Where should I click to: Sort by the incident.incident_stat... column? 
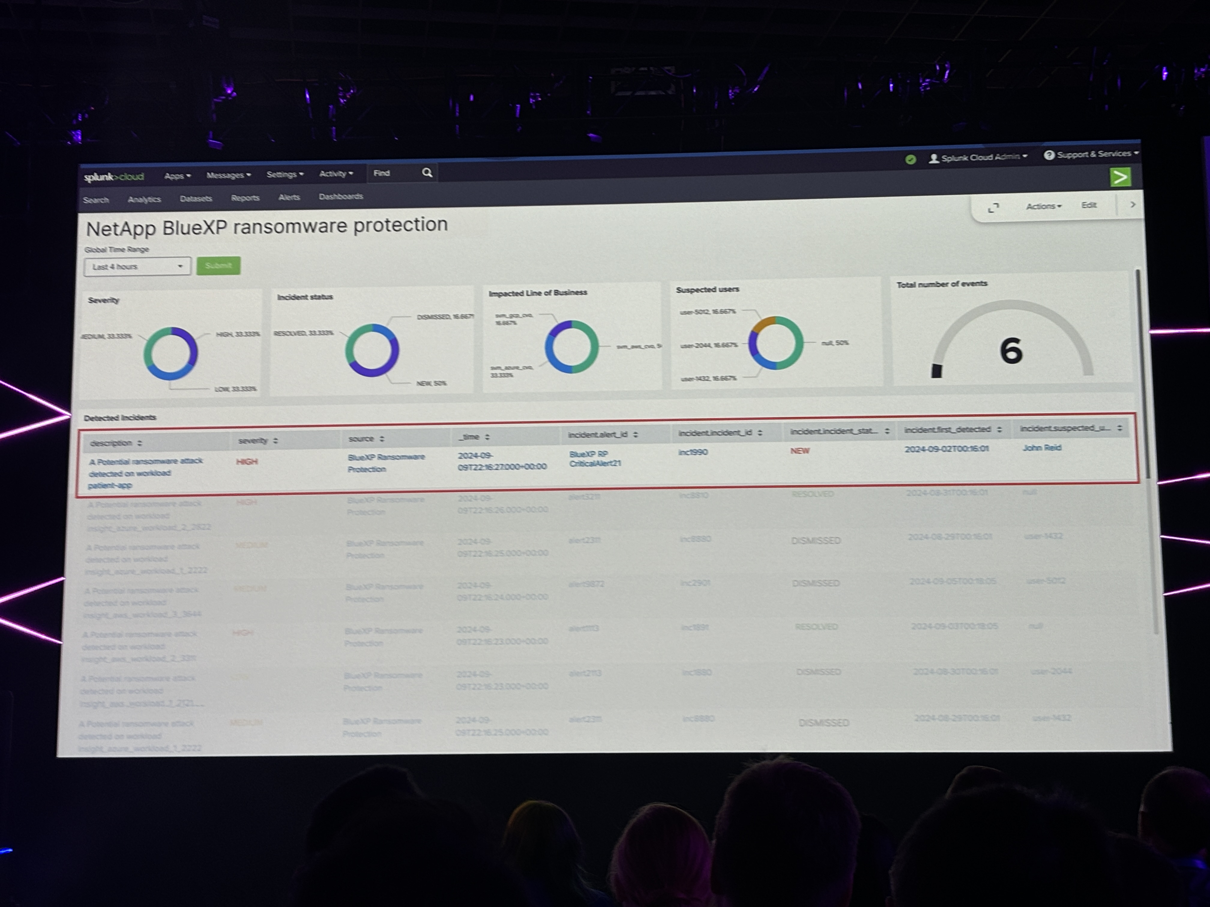[840, 431]
